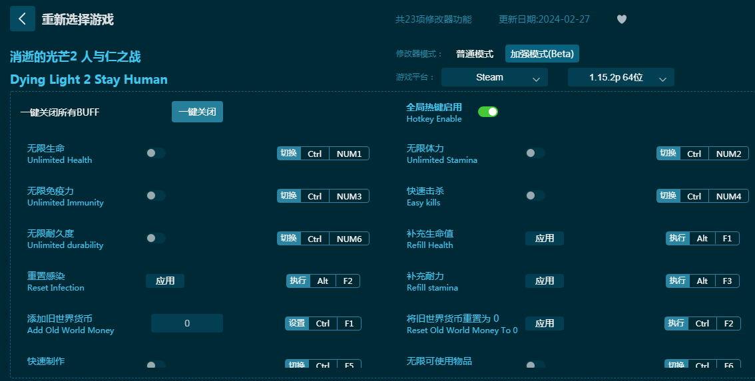
Task: Apply Reset Infection
Action: coord(165,281)
